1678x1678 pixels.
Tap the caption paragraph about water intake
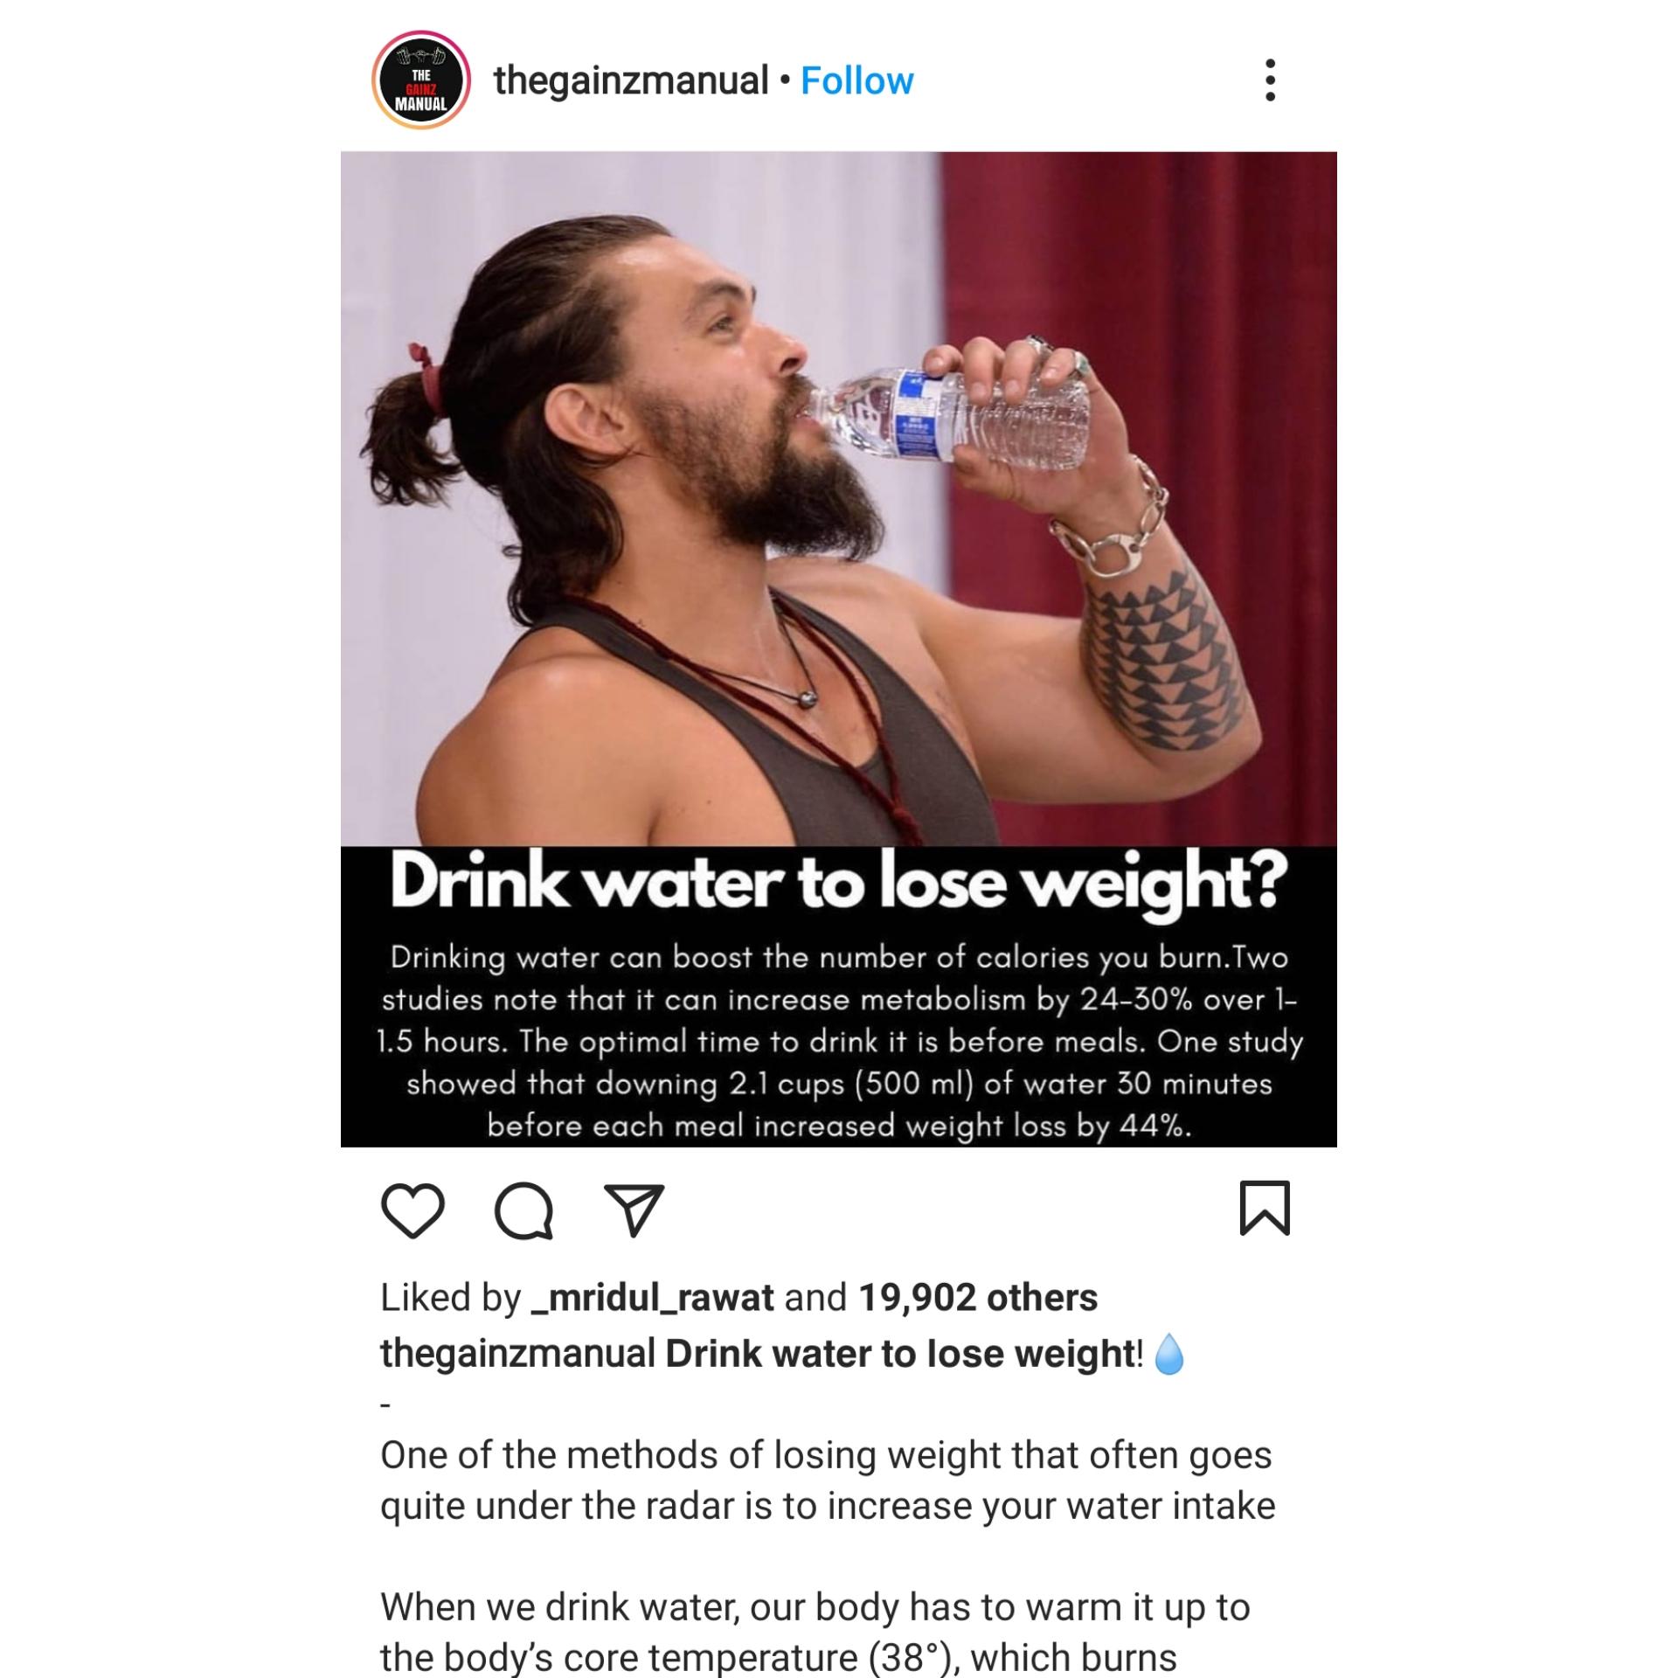(x=828, y=1480)
